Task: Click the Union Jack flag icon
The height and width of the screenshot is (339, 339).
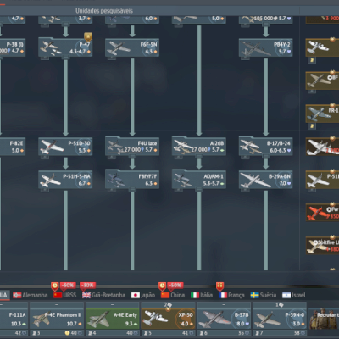Action: coord(86,295)
